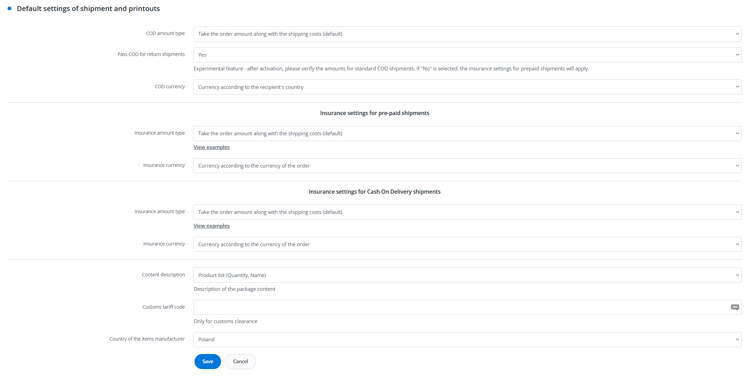The height and width of the screenshot is (377, 749).
Task: Expand pre-paid shipments Insurance amount type dropdown
Action: [467, 134]
